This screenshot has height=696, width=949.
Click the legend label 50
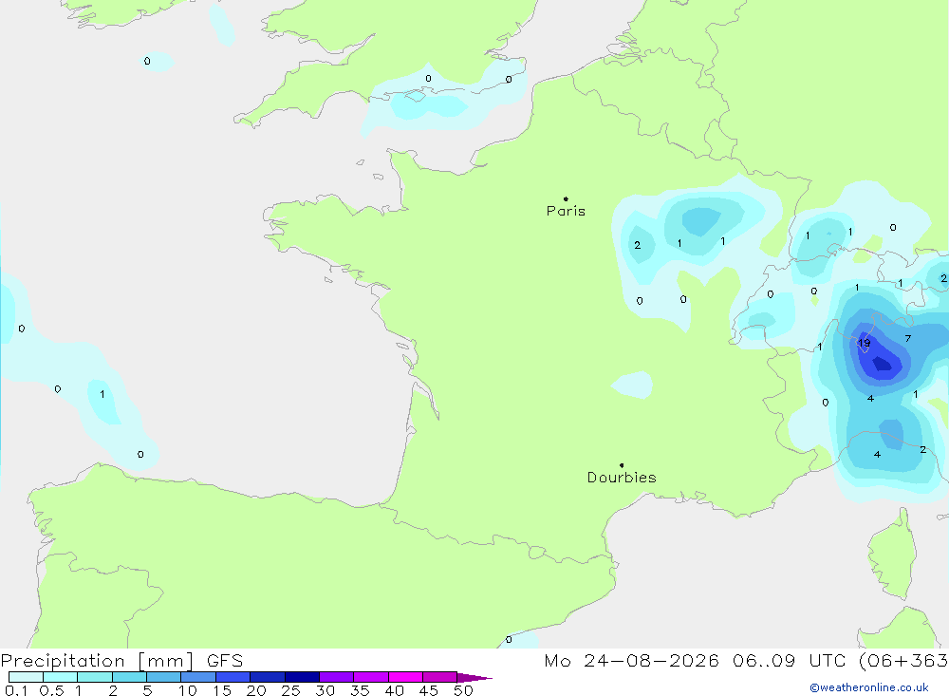point(463,690)
